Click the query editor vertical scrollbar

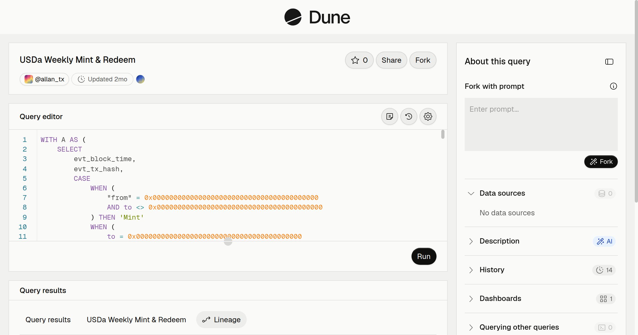pos(443,134)
